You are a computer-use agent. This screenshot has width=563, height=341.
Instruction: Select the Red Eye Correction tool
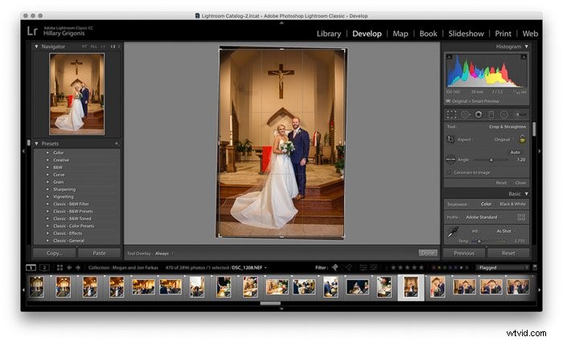coord(479,114)
